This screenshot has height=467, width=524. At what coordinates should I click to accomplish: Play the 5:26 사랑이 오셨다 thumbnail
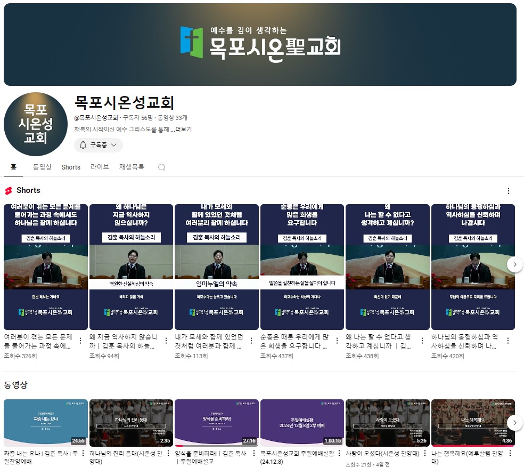(x=388, y=423)
